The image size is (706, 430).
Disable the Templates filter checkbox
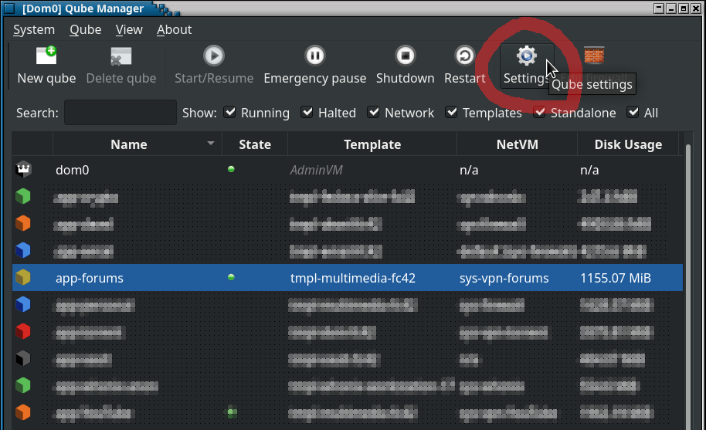[x=451, y=113]
